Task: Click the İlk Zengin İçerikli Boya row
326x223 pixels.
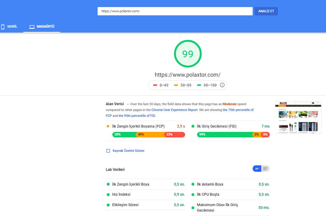Action: pyautogui.click(x=145, y=184)
